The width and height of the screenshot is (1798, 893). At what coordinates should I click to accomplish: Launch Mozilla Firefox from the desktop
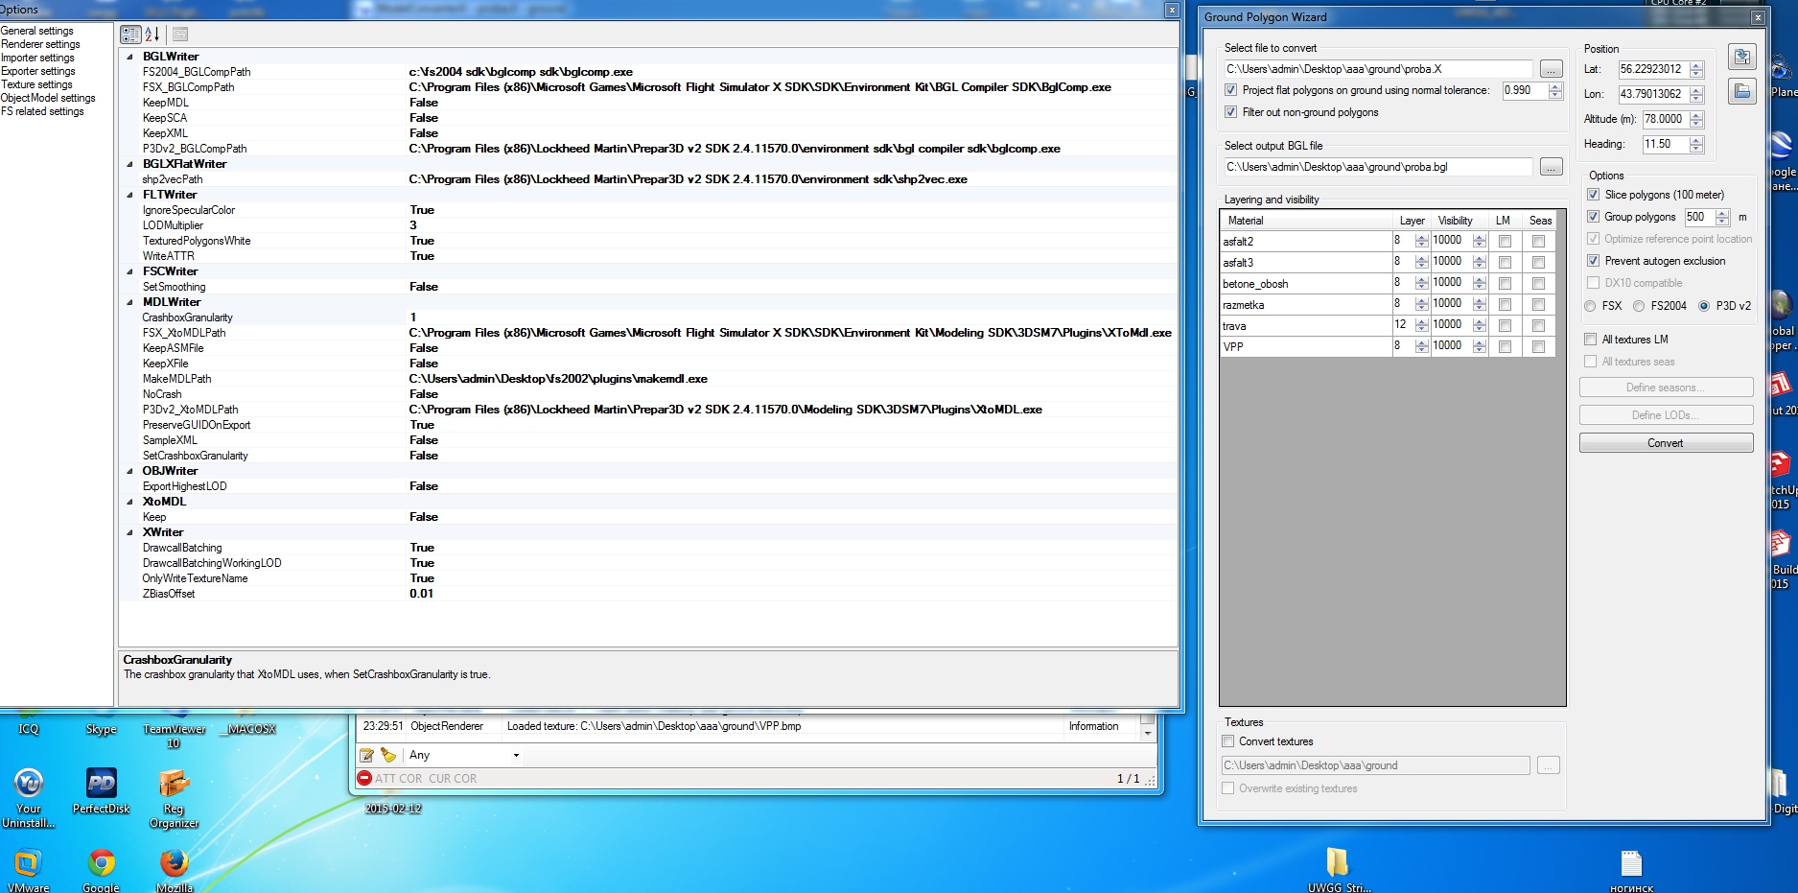tap(174, 871)
